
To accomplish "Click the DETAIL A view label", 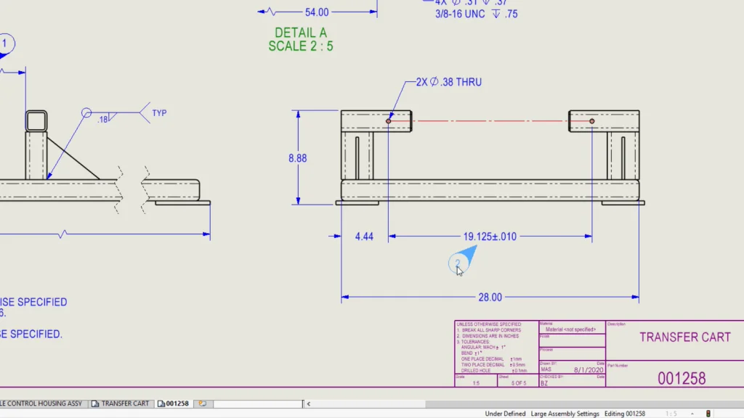I will click(300, 33).
